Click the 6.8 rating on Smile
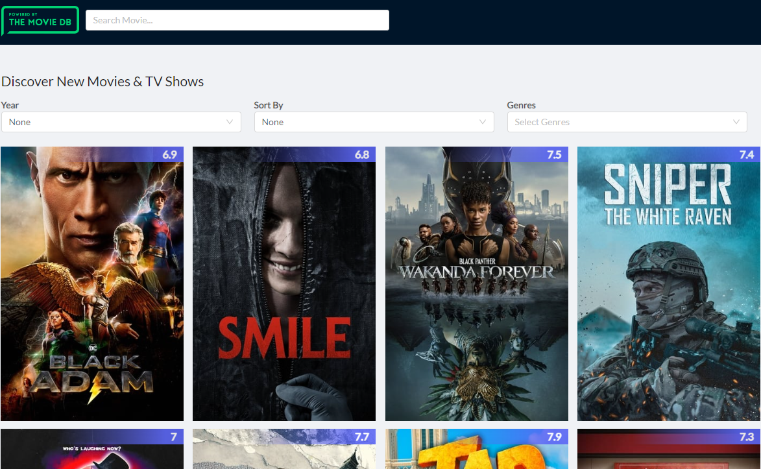 [x=362, y=155]
